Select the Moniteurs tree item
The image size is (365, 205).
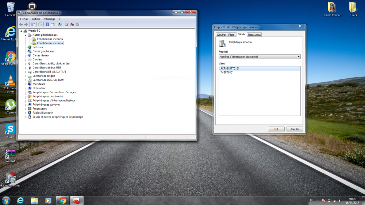[39, 84]
